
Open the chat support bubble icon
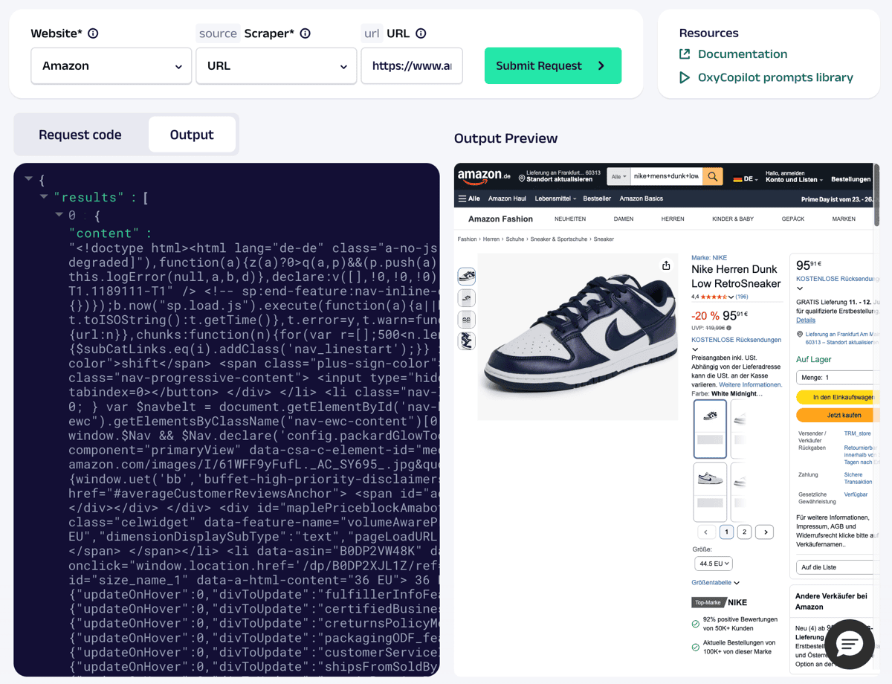pyautogui.click(x=850, y=644)
